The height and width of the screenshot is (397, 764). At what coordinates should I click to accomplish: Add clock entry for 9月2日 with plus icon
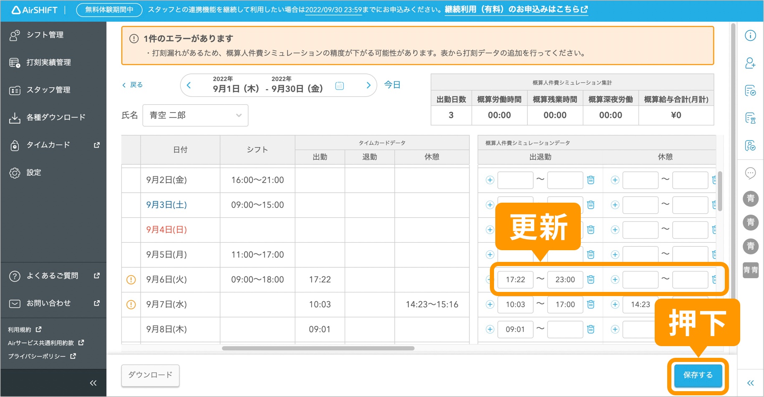coord(490,180)
